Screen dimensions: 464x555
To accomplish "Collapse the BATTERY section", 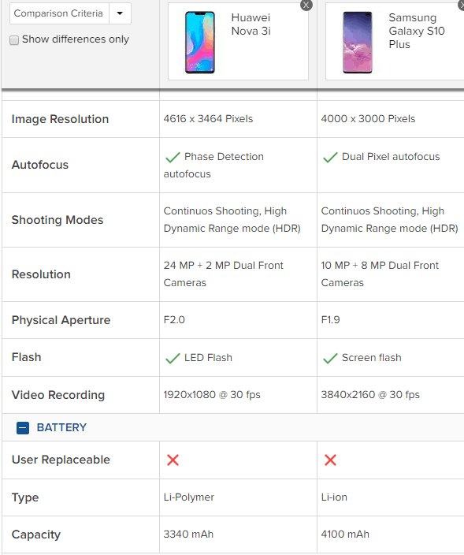I will (x=23, y=428).
